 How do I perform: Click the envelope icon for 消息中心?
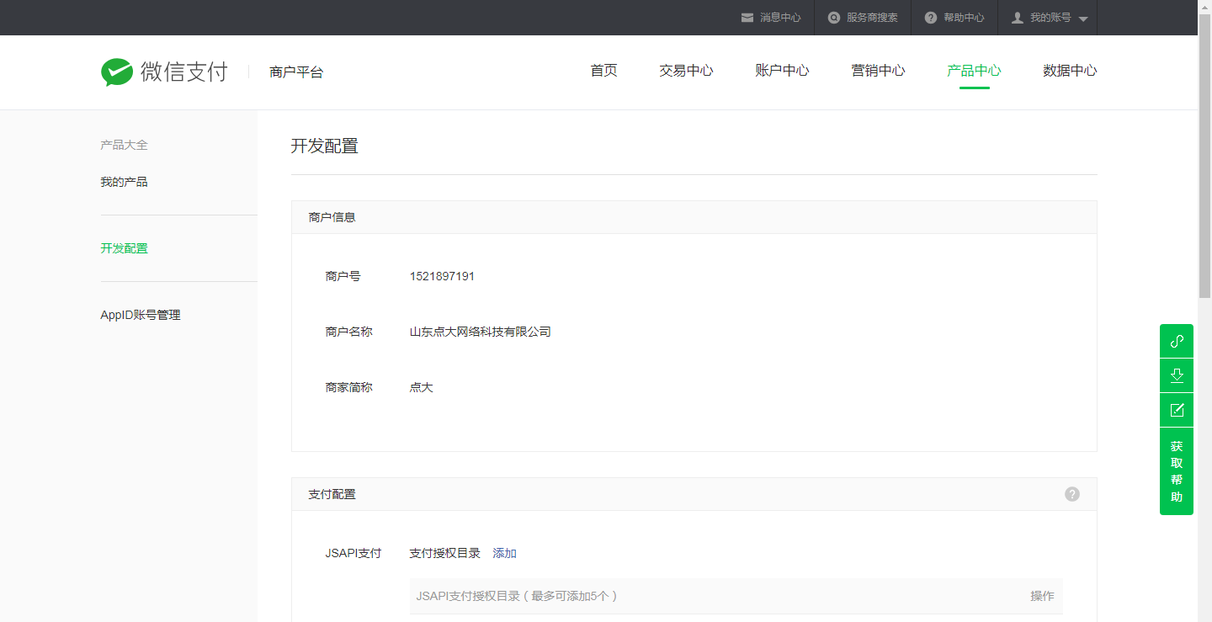tap(747, 18)
